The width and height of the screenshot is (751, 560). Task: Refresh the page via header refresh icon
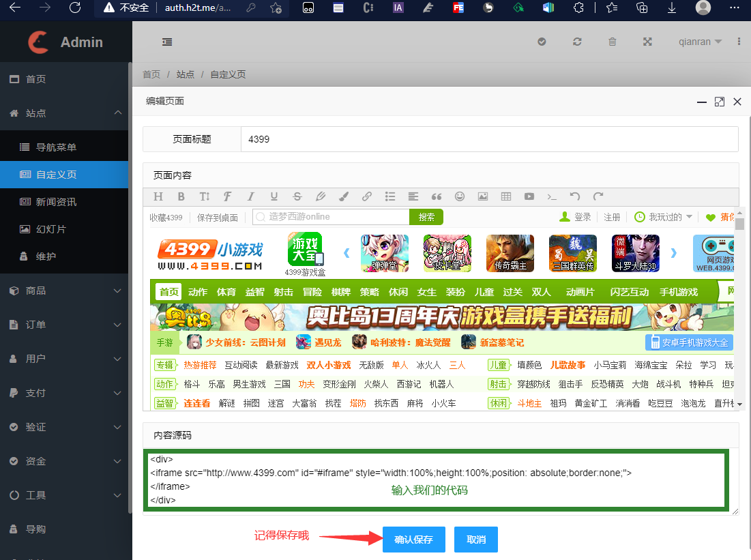point(577,42)
